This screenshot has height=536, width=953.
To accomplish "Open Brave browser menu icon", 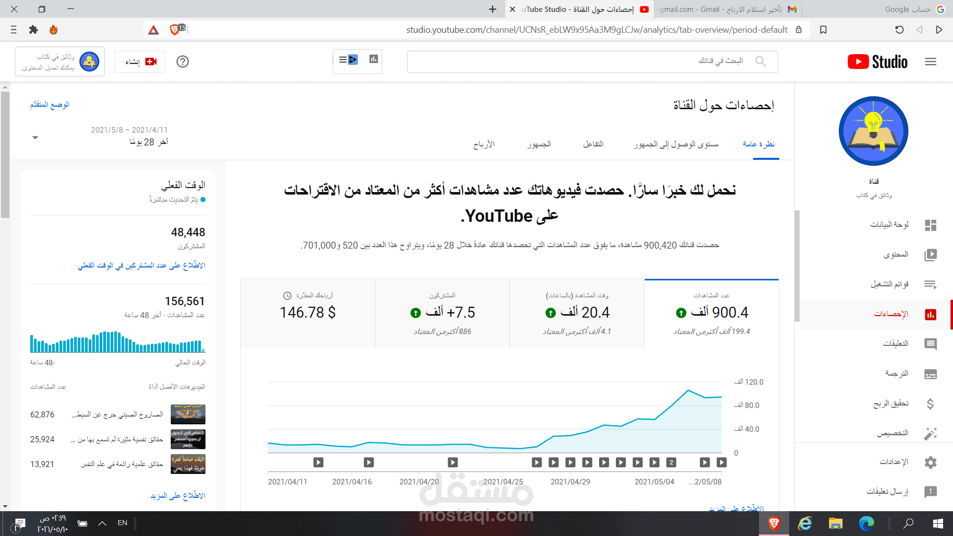I will [x=14, y=30].
